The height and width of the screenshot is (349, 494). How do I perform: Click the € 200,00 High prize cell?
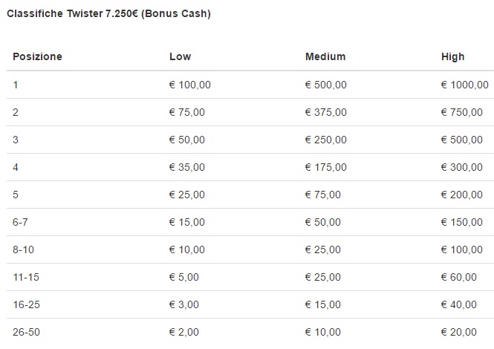point(462,195)
